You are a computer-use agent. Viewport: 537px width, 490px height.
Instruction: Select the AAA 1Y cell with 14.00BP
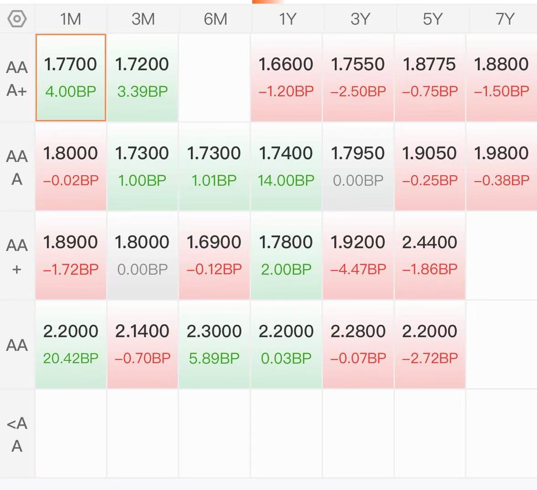pos(286,167)
